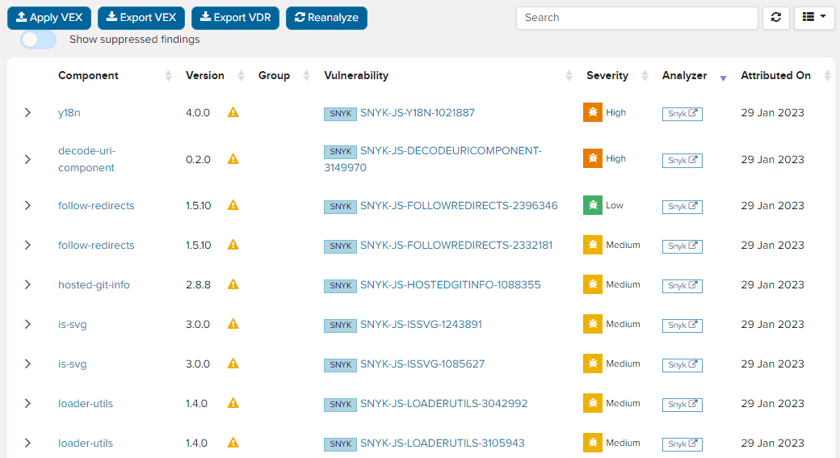
Task: Open vulnerability SNYK-JS-FOLLOWREDIRECTS-2332181
Action: point(456,246)
